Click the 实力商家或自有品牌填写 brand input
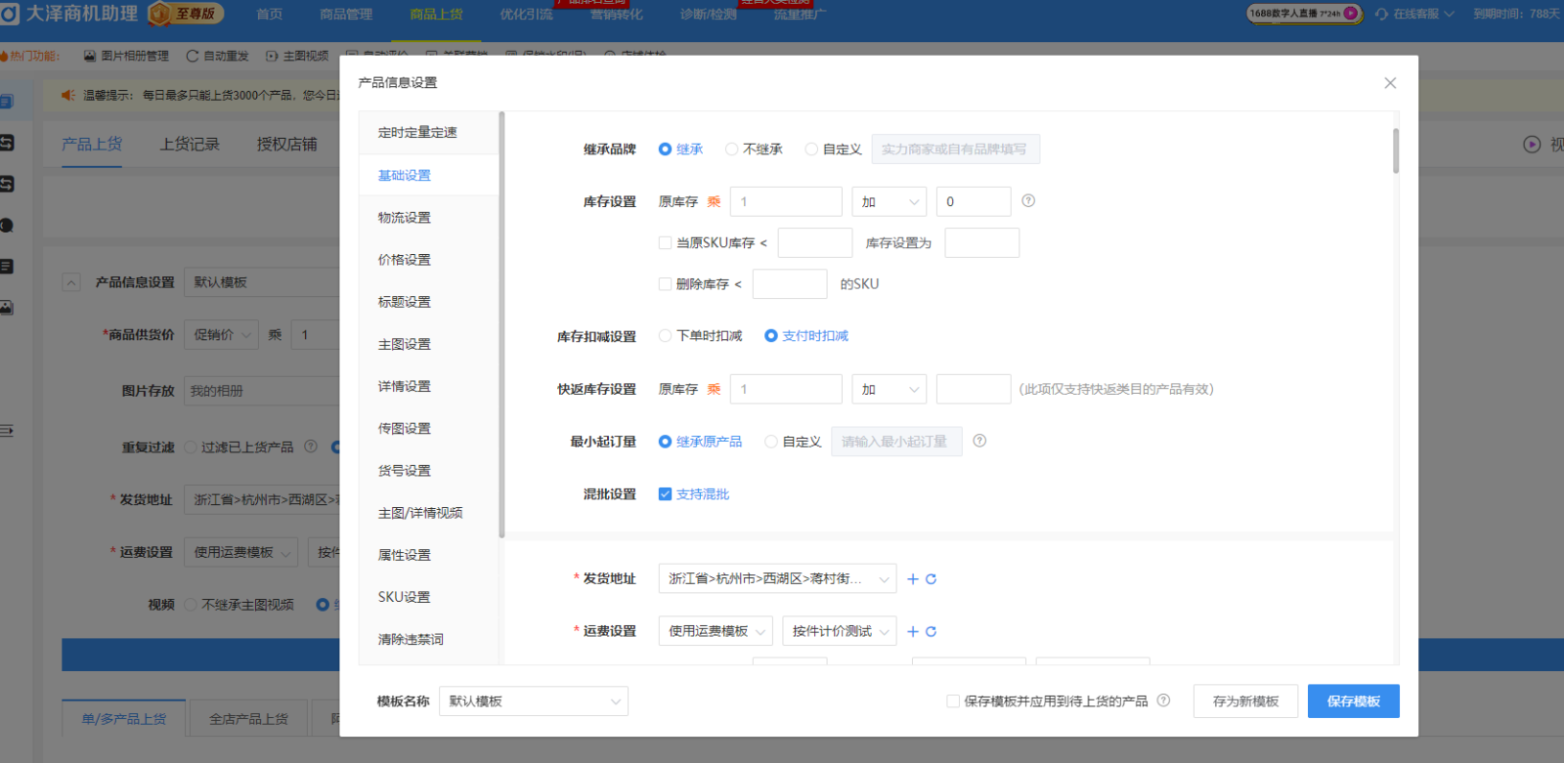1564x763 pixels. coord(955,148)
